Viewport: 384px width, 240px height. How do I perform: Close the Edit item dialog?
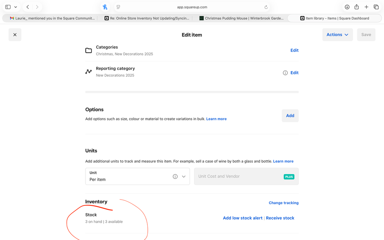[15, 35]
